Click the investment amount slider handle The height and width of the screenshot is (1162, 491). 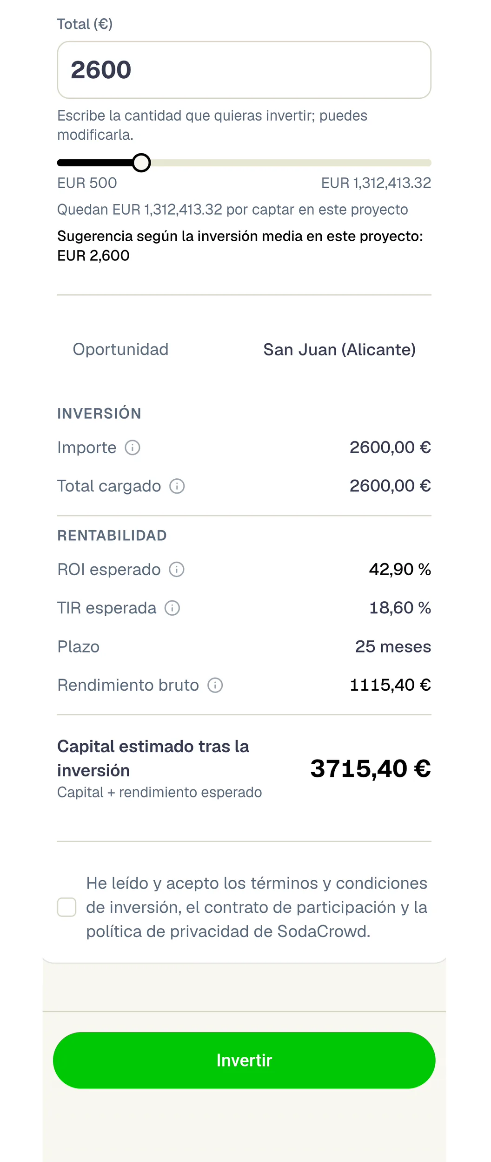(x=141, y=163)
